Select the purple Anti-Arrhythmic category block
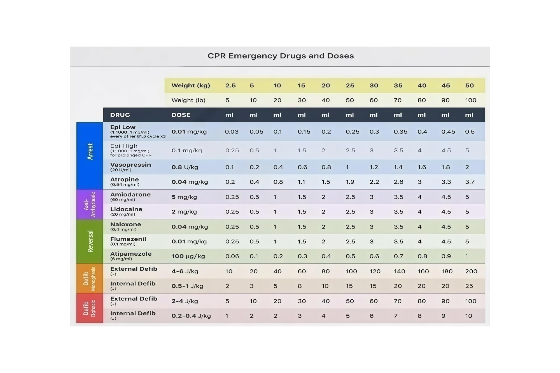Viewport: 560px width, 373px height. pos(90,204)
